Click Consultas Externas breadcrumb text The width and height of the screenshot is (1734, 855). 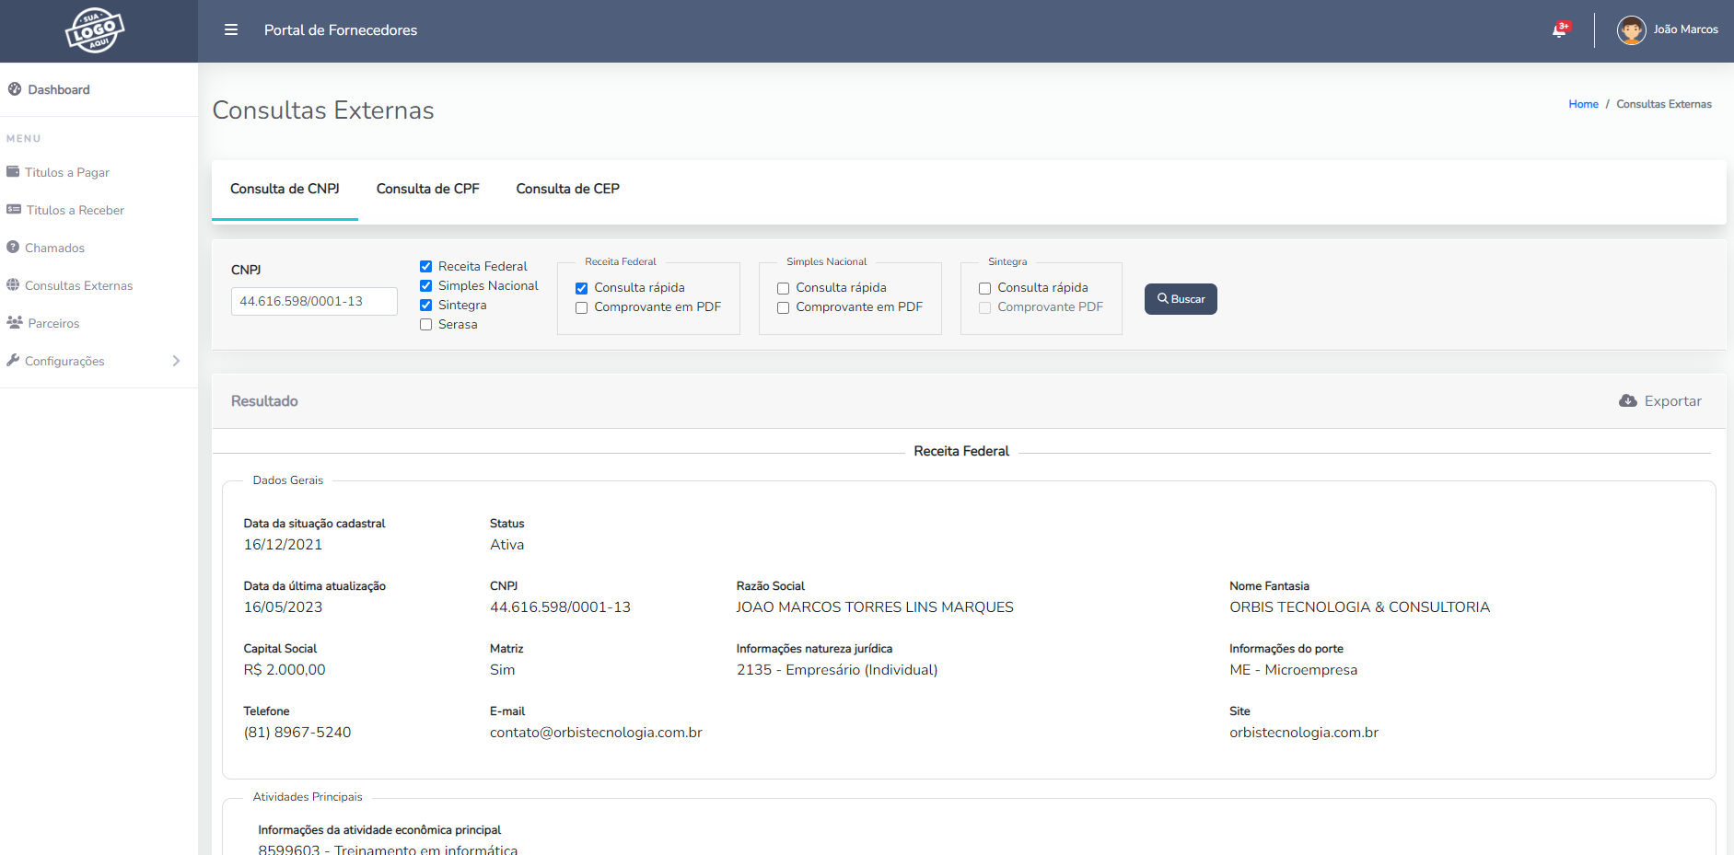(1664, 104)
